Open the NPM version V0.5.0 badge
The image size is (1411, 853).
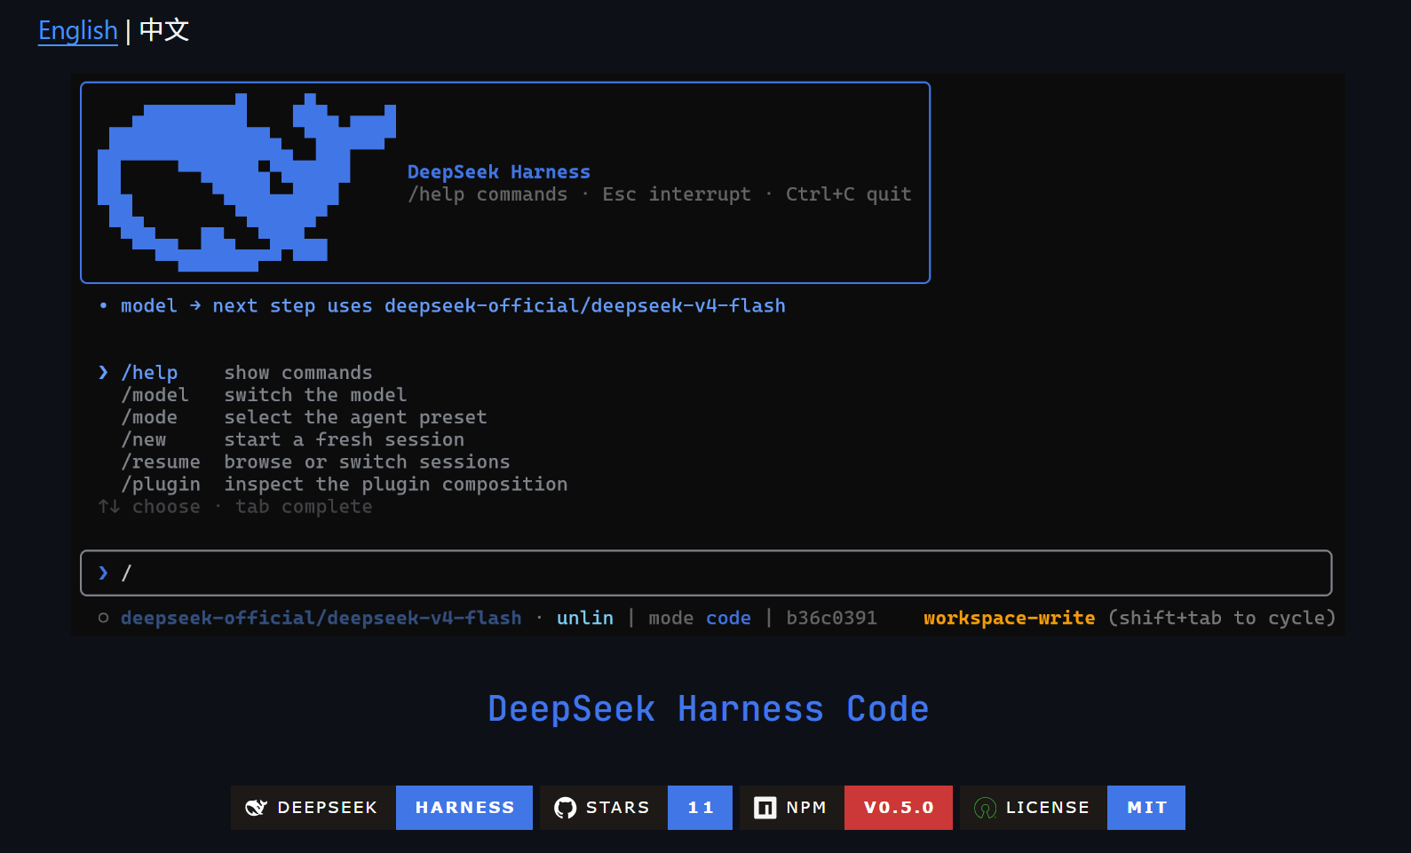pyautogui.click(x=846, y=808)
